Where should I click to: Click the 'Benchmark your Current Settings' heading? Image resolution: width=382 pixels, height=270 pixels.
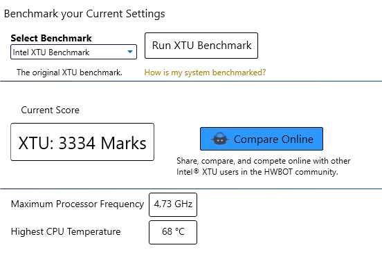click(x=84, y=14)
